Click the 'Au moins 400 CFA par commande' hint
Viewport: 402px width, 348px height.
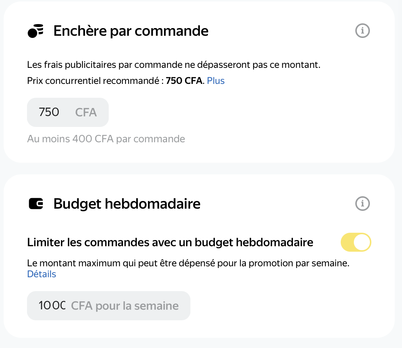tap(106, 139)
